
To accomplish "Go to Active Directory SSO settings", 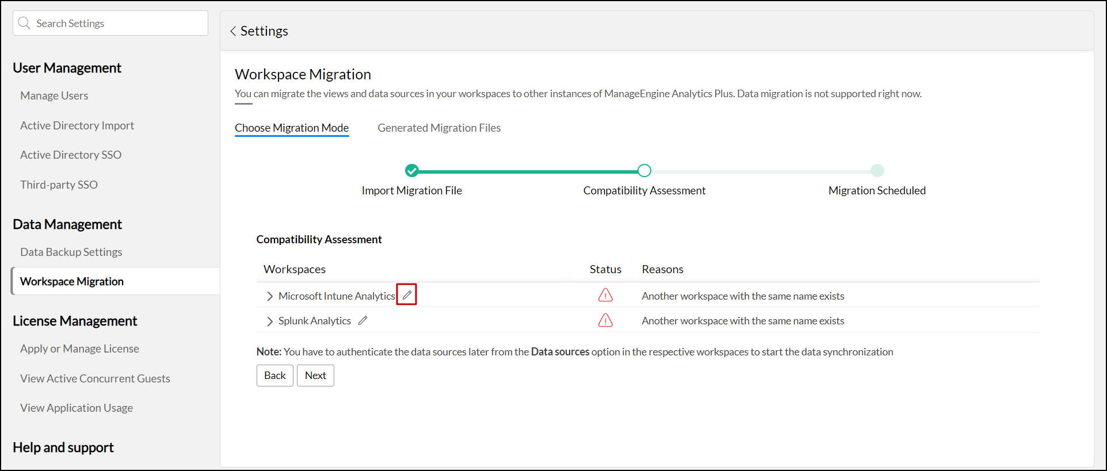I will 71,155.
